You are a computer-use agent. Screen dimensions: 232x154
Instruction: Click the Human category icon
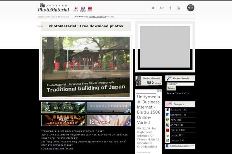click(168, 136)
